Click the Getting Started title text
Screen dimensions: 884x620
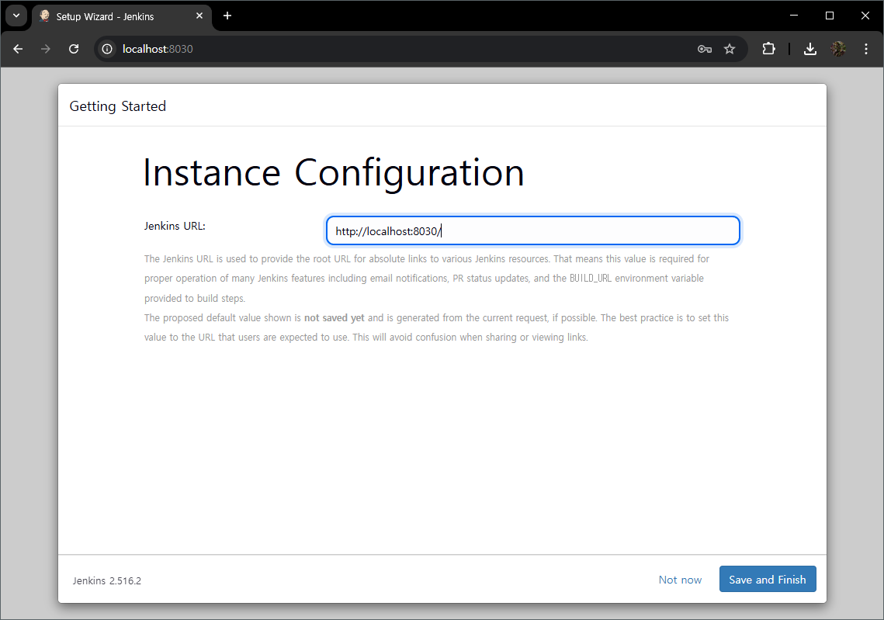(117, 106)
